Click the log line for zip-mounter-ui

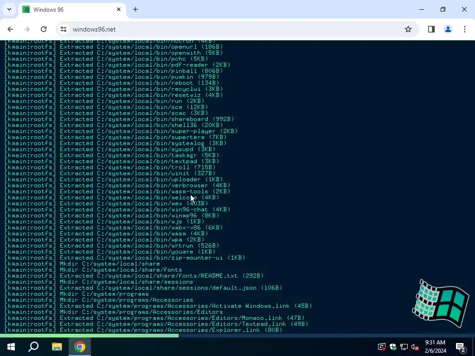coord(125,258)
